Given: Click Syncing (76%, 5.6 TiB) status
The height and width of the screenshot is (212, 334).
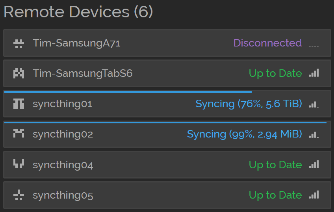Looking at the screenshot, I should [x=249, y=104].
